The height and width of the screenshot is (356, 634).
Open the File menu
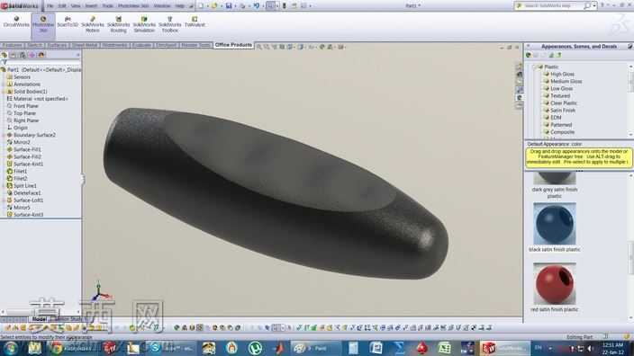[50, 6]
